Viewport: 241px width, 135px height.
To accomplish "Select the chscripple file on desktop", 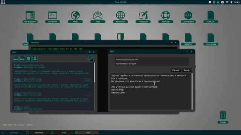I will 211,39.
